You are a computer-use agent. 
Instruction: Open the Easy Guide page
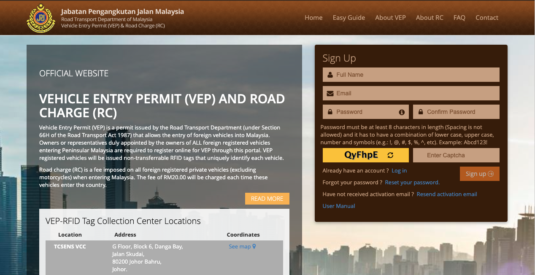[349, 18]
